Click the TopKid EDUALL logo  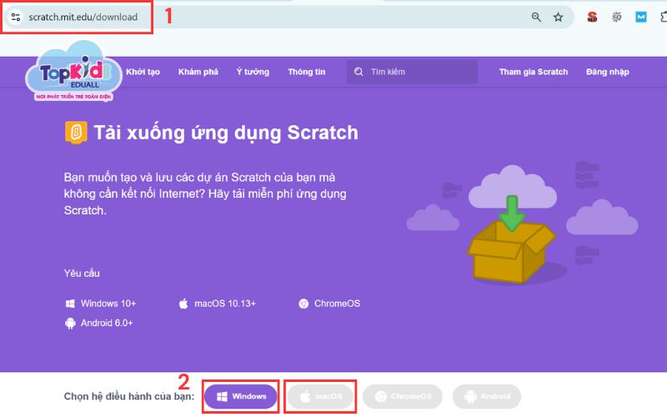pyautogui.click(x=73, y=73)
